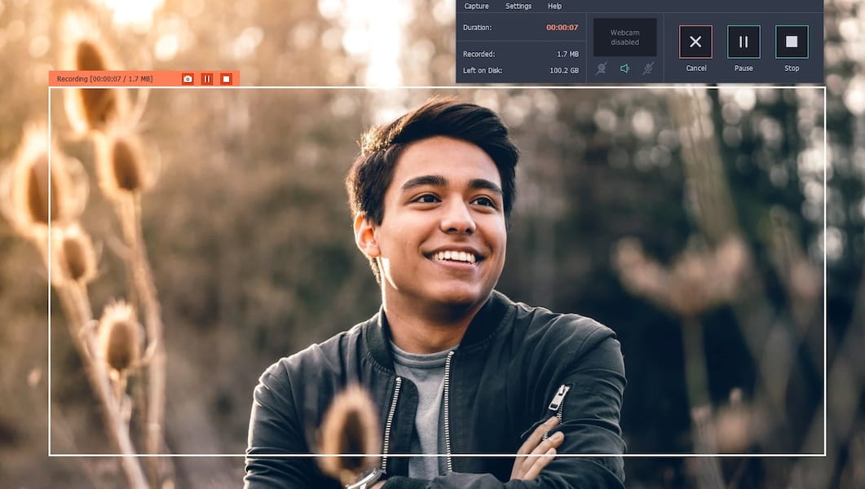This screenshot has height=489, width=865.
Task: Capture a screenshot using the camera icon
Action: (188, 78)
